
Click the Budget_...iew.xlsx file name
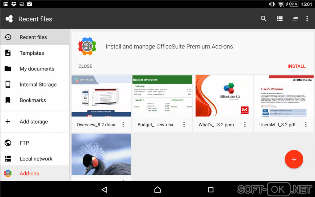click(x=155, y=125)
